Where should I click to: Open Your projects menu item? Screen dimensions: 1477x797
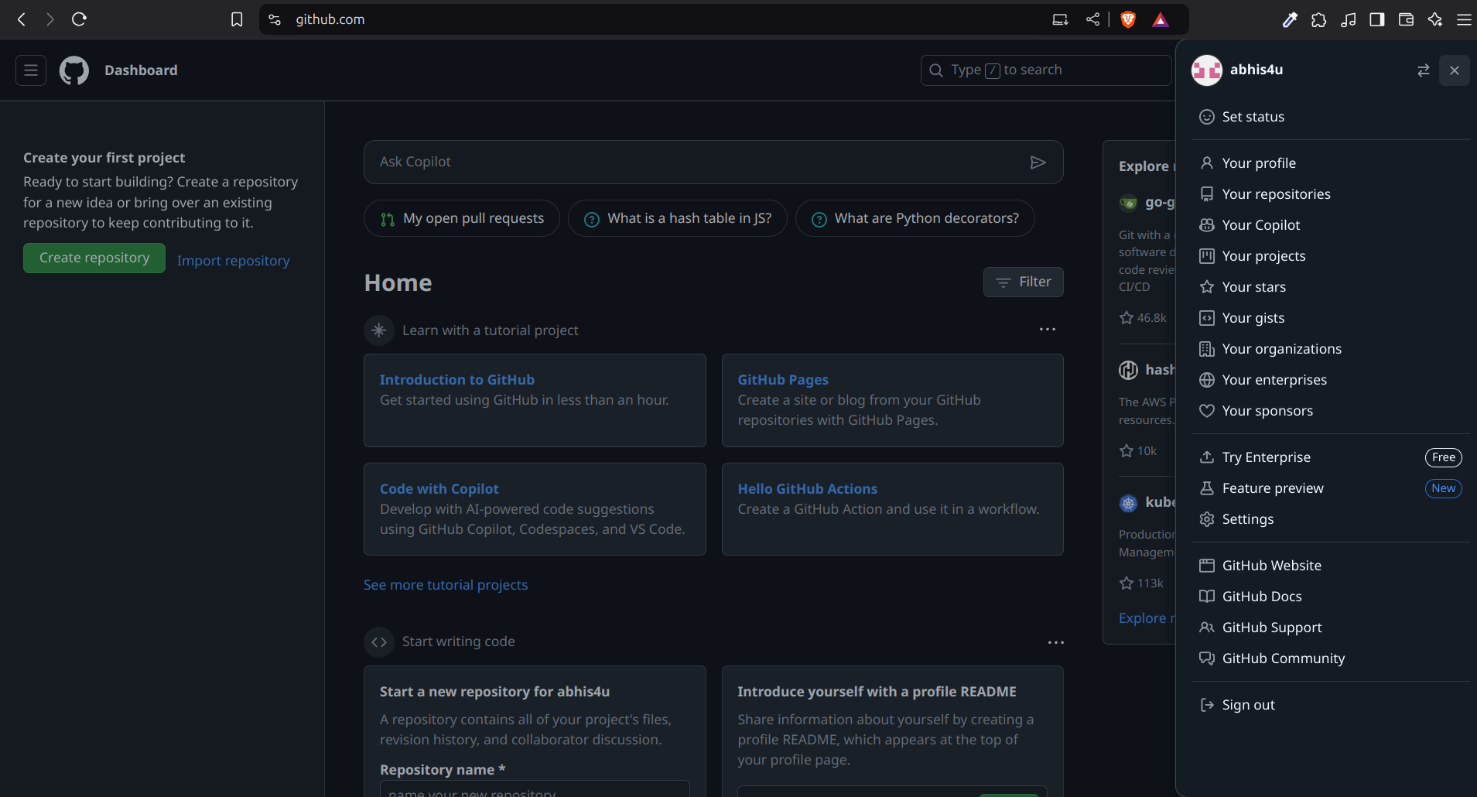click(1331, 256)
